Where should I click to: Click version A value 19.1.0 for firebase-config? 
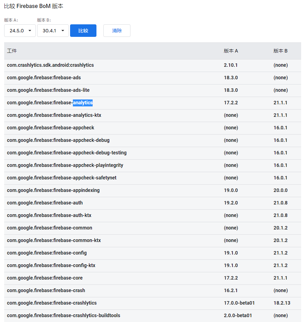pyautogui.click(x=231, y=253)
